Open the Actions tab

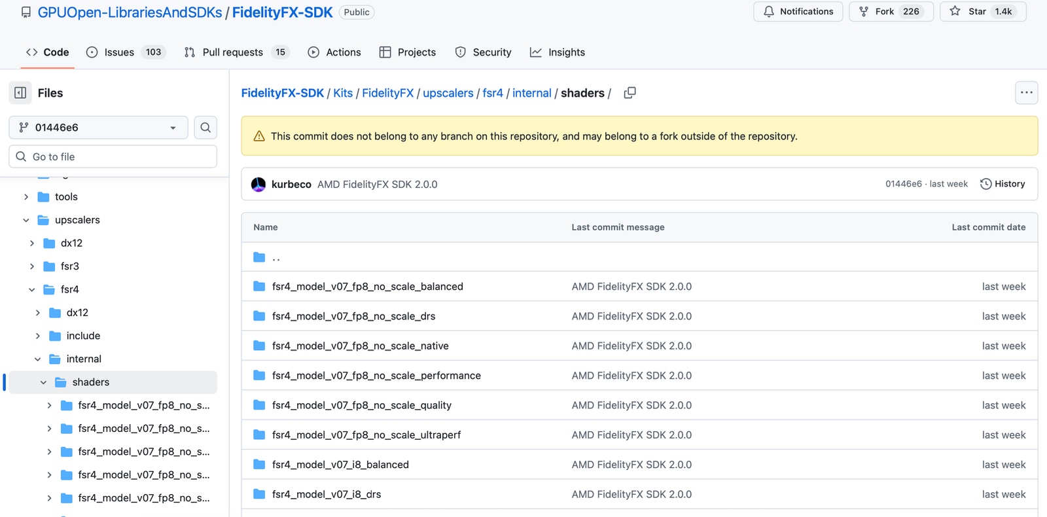[x=334, y=52]
